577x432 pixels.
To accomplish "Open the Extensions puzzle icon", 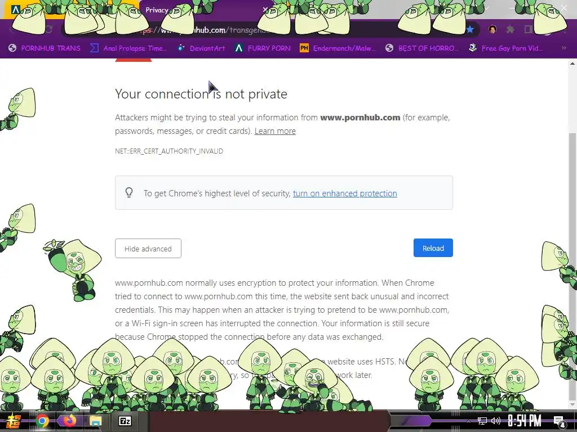I will (x=510, y=29).
